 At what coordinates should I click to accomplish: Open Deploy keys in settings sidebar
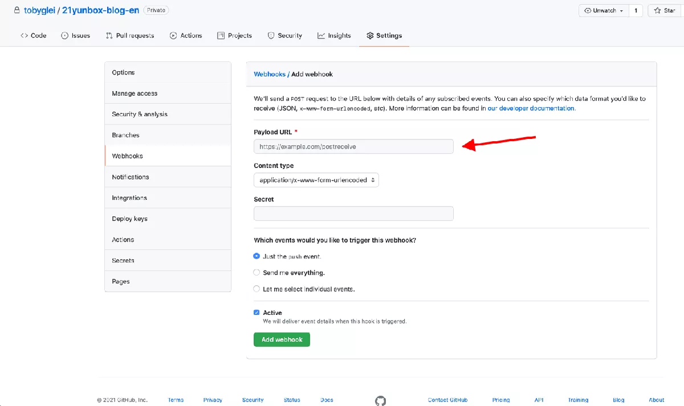point(130,219)
